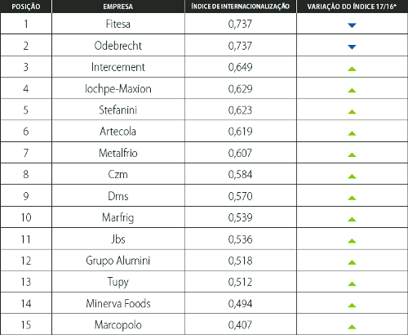Click the index value 0,584 for Czm

241,174
